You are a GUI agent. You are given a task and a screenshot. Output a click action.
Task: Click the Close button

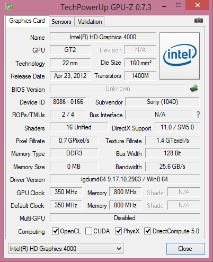185,249
